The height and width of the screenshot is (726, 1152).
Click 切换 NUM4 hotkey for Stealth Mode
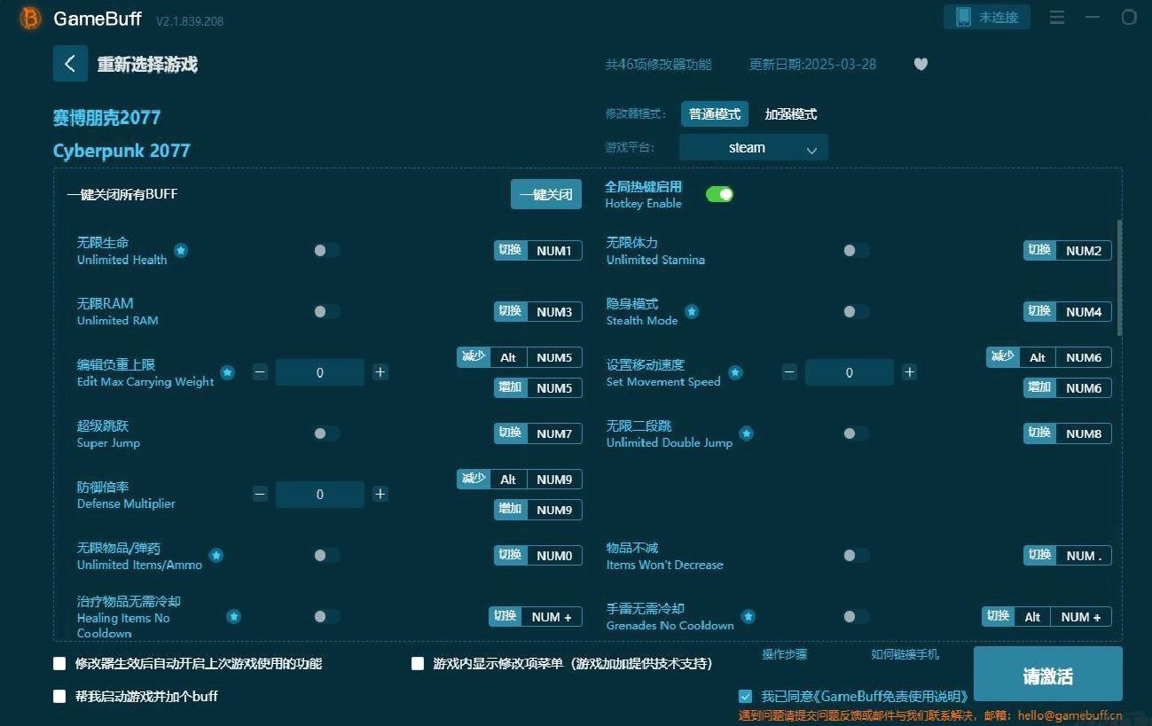click(x=1068, y=311)
